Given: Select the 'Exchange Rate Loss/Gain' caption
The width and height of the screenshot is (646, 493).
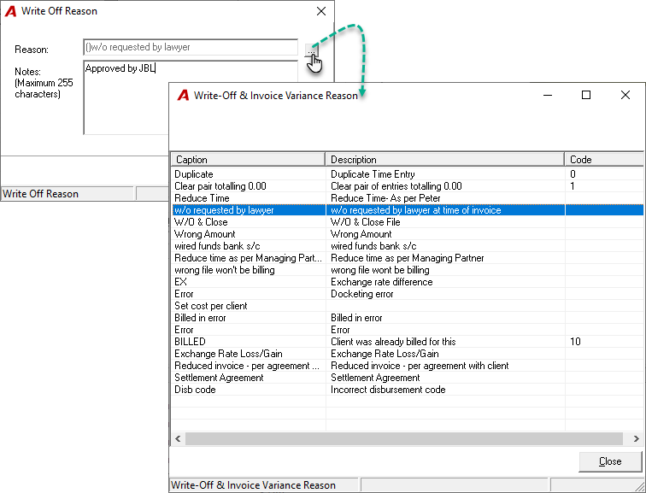Looking at the screenshot, I should click(x=228, y=354).
